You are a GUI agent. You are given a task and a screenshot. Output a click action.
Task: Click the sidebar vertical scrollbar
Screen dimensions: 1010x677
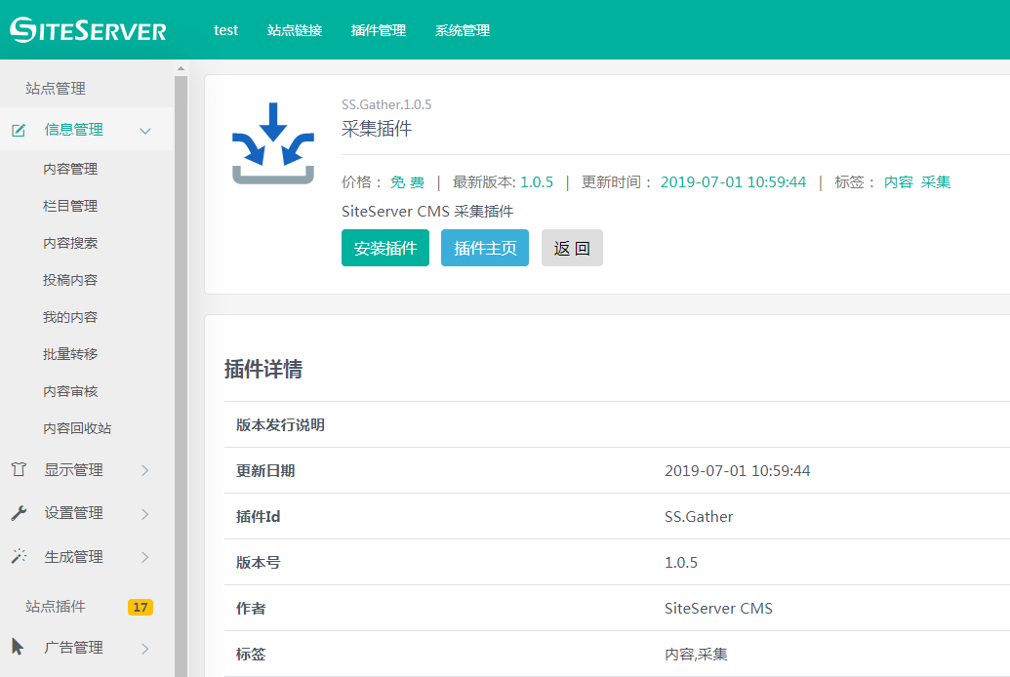(181, 371)
